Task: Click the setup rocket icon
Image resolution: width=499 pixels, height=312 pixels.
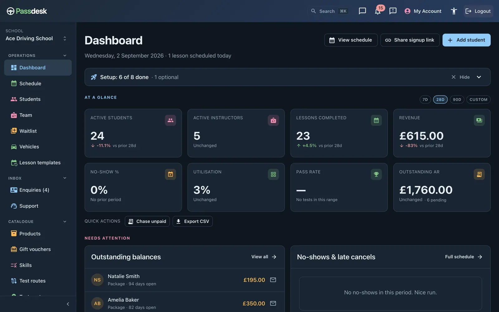Action: [94, 77]
